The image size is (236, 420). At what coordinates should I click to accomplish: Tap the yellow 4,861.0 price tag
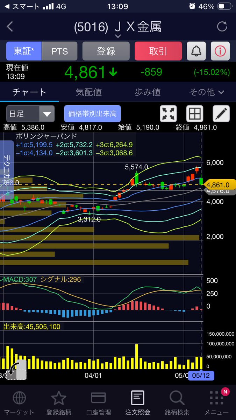click(x=220, y=184)
